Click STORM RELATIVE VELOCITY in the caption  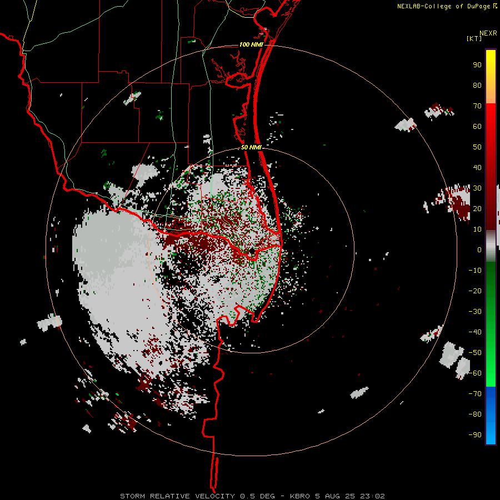(x=177, y=496)
